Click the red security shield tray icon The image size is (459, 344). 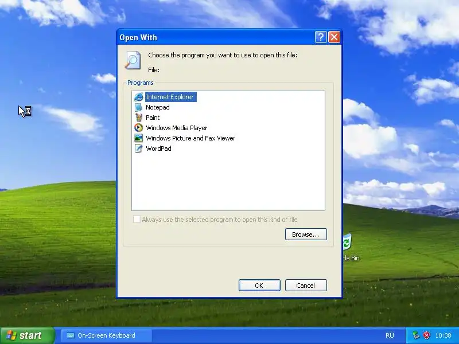click(x=426, y=335)
